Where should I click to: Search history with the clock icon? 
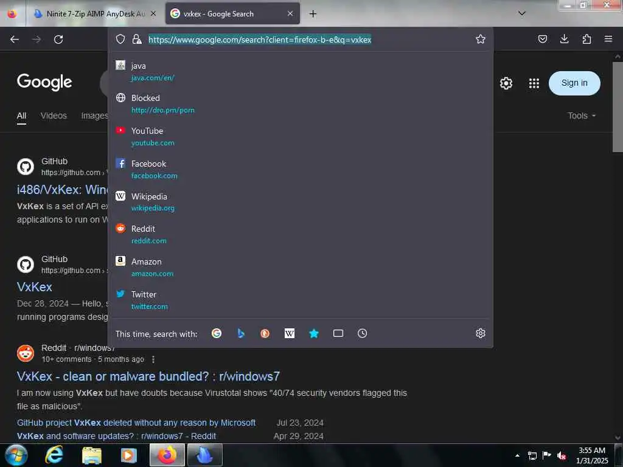[x=363, y=333]
